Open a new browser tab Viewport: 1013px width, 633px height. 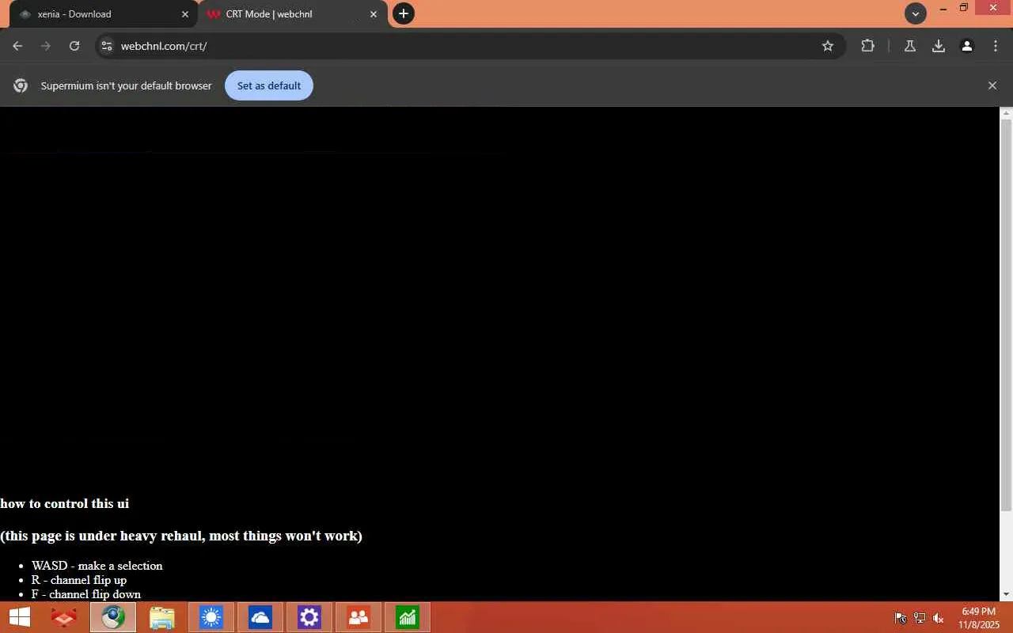(x=404, y=13)
